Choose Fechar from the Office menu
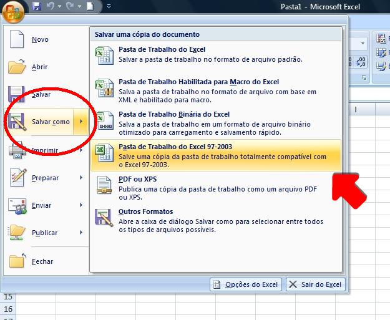This screenshot has height=320, width=390. pyautogui.click(x=46, y=261)
